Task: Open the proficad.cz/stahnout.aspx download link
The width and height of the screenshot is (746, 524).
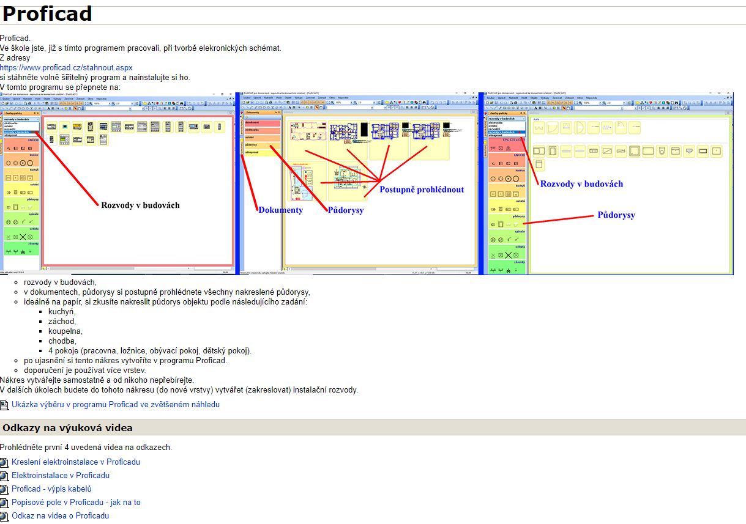Action: click(66, 67)
